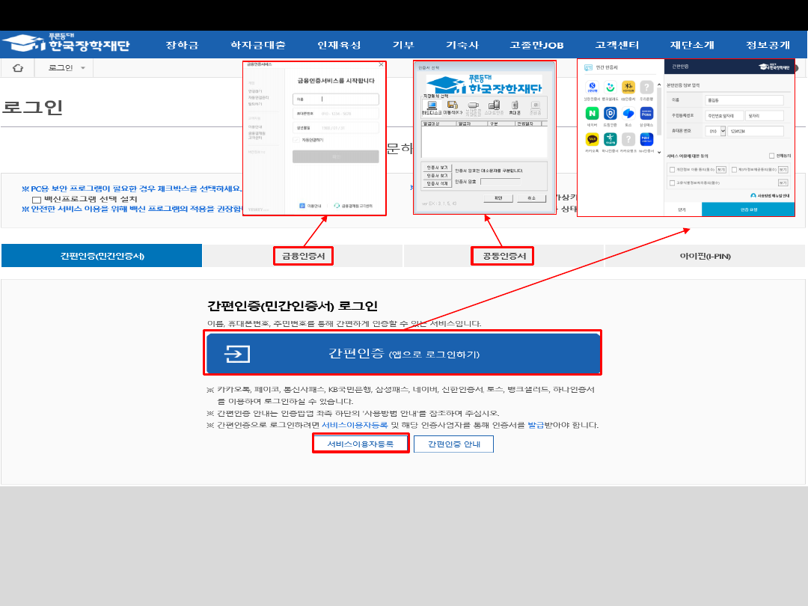Open the 정보공개 menu
Screen dimensions: 808x606
tap(768, 45)
